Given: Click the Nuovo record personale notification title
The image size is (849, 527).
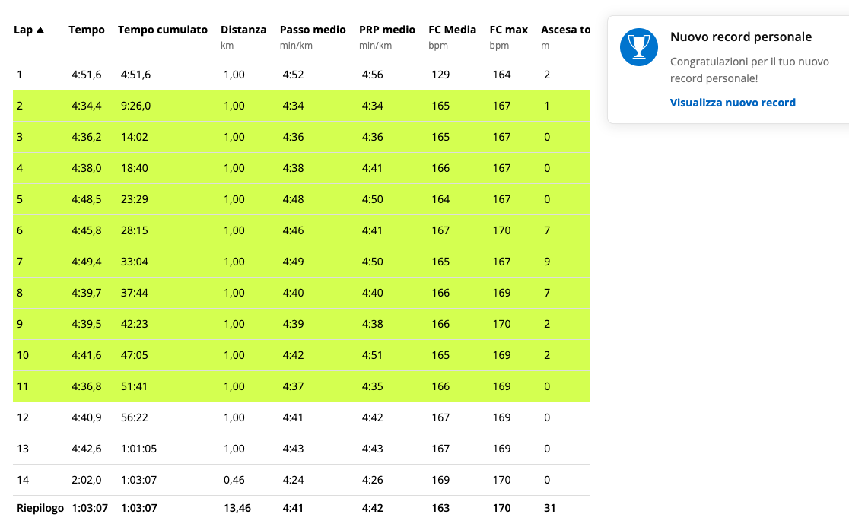Looking at the screenshot, I should point(741,37).
